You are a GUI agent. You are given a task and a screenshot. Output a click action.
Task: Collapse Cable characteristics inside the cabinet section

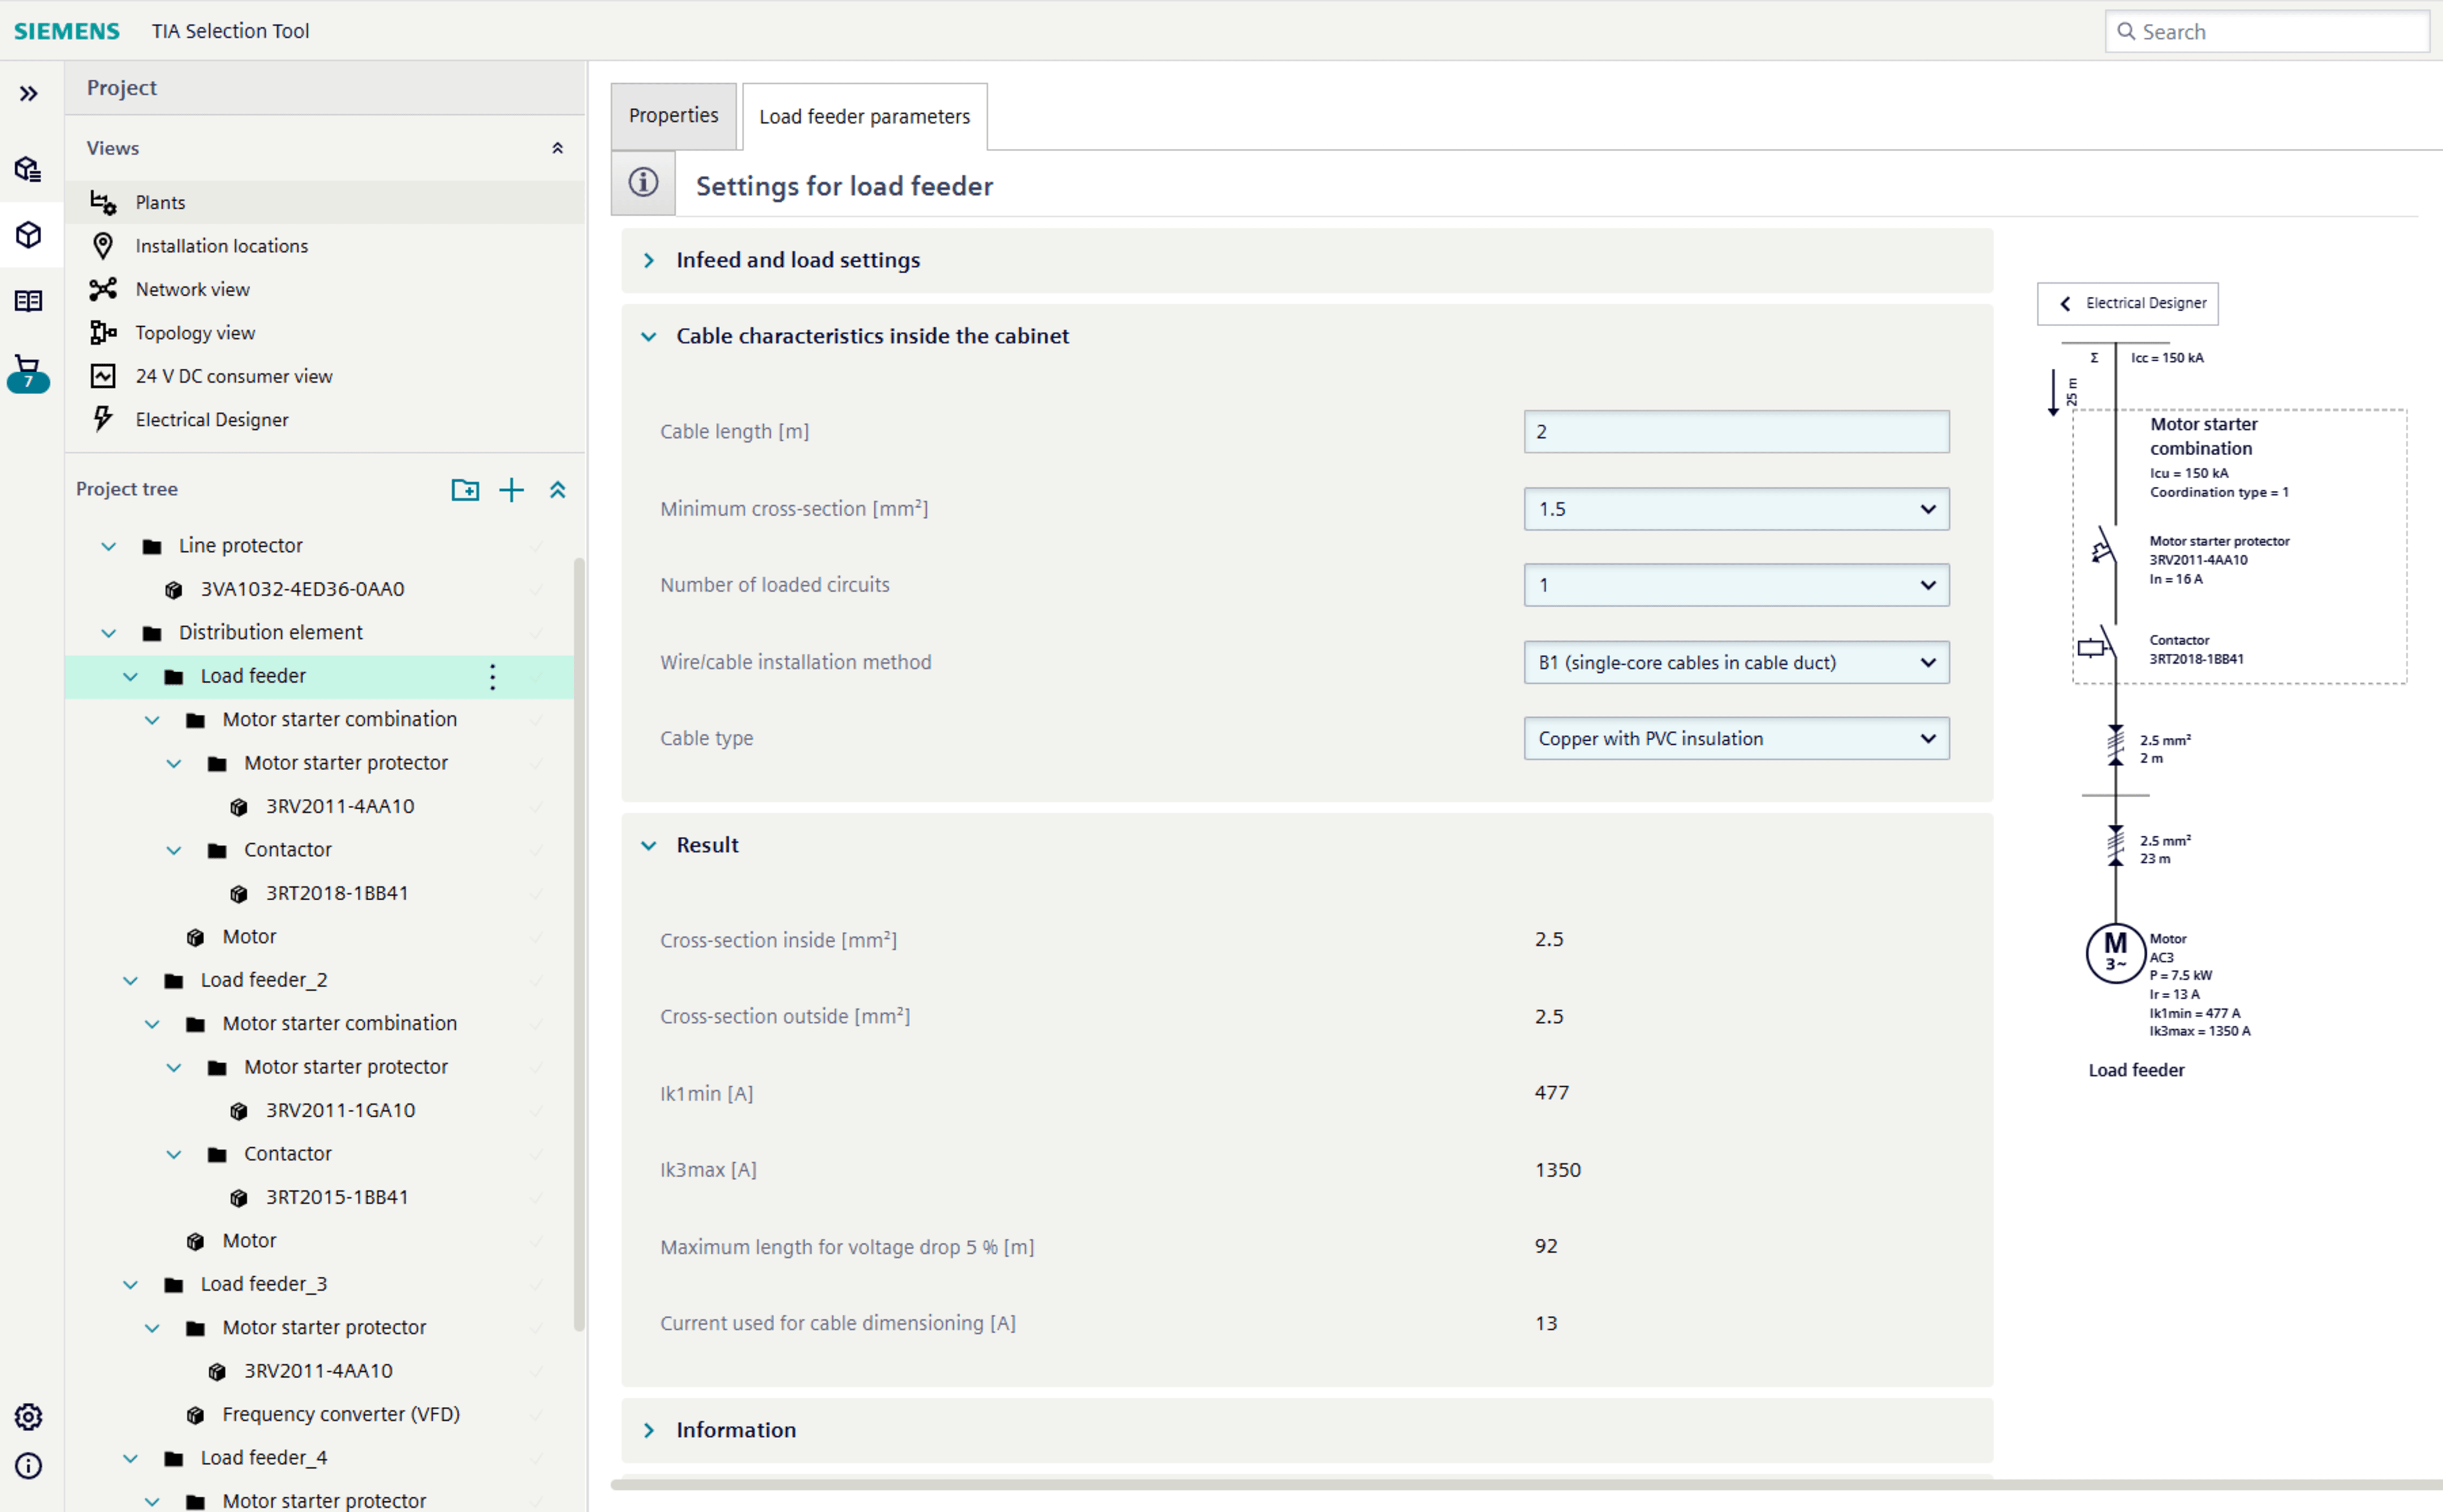[x=649, y=337]
